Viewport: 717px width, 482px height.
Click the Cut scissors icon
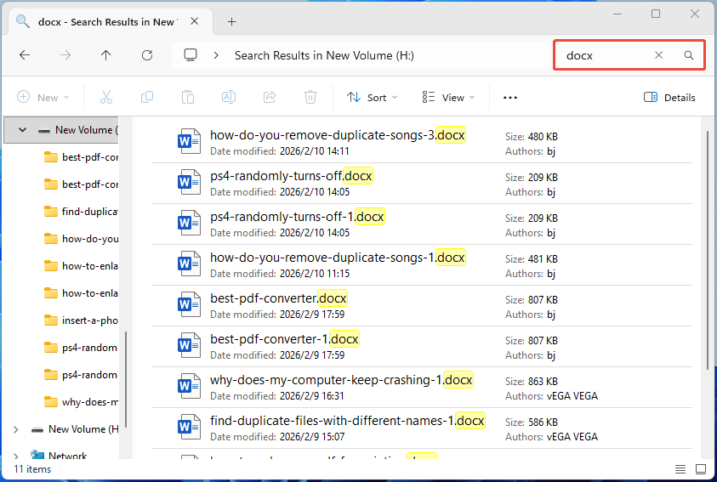point(106,97)
